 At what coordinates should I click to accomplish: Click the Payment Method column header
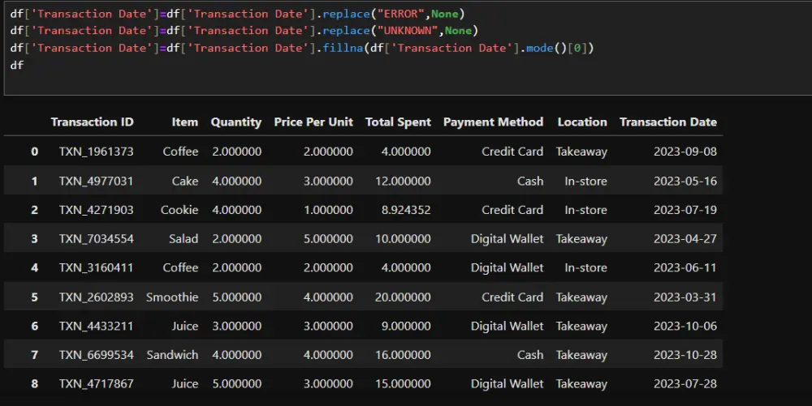coord(493,122)
